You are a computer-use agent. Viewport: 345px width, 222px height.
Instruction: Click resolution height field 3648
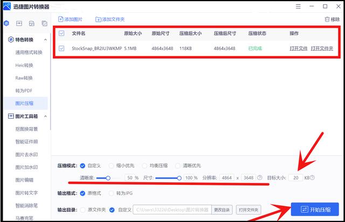[249, 178]
